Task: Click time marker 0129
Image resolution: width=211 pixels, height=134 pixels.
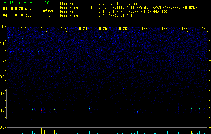Action: click(183, 29)
